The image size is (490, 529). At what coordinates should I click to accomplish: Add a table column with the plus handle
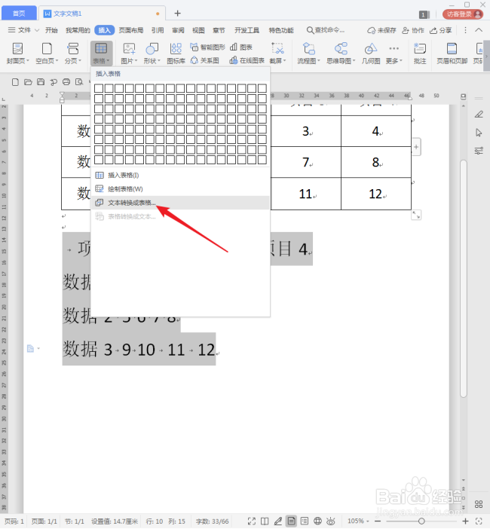(416, 147)
